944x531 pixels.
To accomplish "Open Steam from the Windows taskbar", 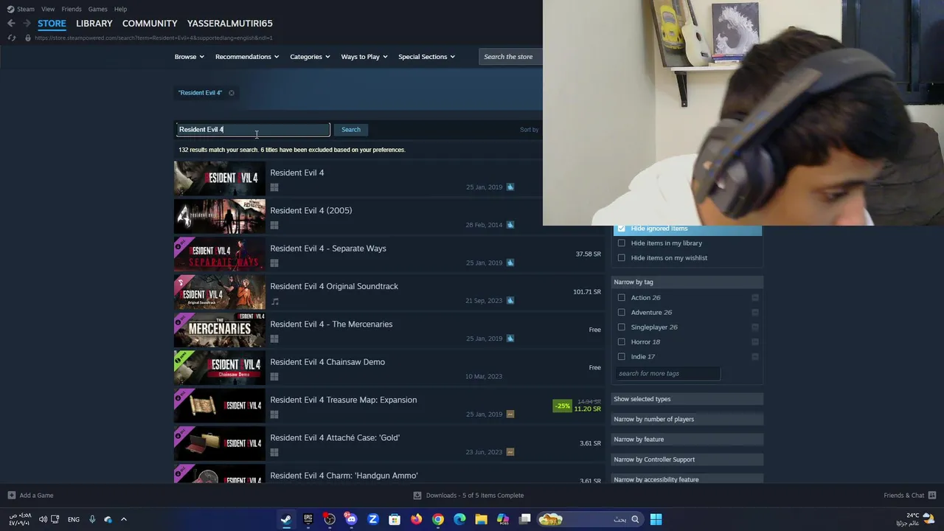I will 286,519.
